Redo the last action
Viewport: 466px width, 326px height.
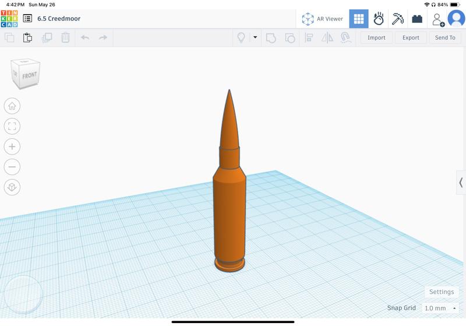pyautogui.click(x=103, y=37)
